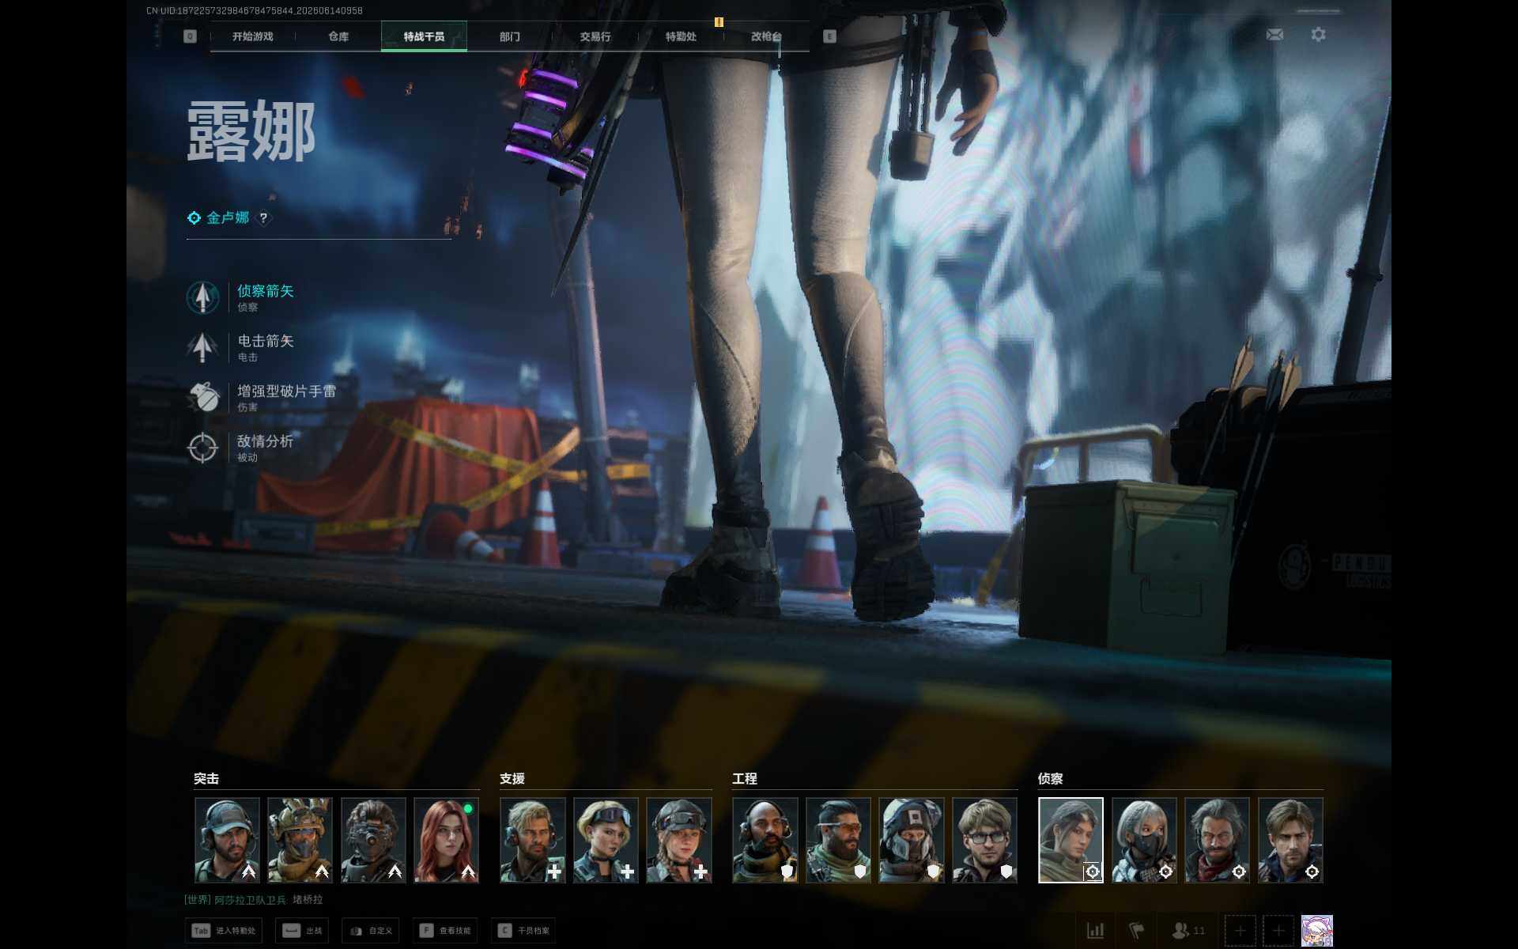Select blond bearded support operator with headset
This screenshot has height=949, width=1518.
(x=533, y=840)
